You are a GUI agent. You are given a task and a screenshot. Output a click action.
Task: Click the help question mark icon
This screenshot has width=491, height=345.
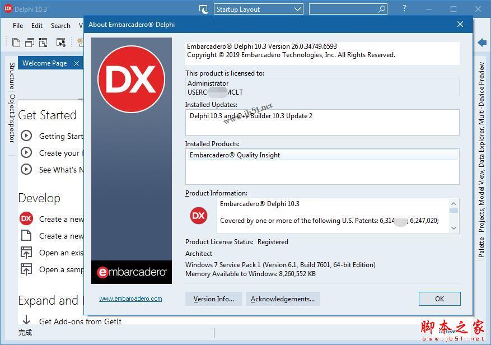coord(404,8)
